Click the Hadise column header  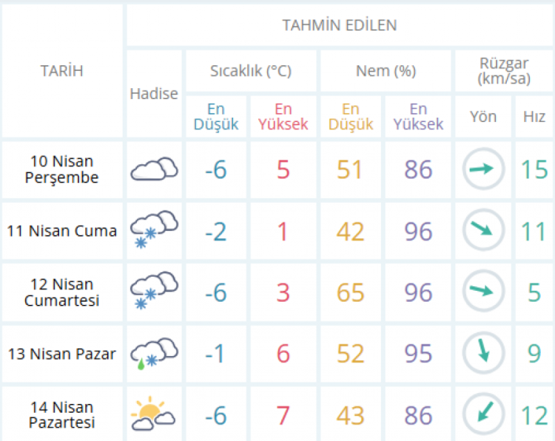[x=154, y=93]
